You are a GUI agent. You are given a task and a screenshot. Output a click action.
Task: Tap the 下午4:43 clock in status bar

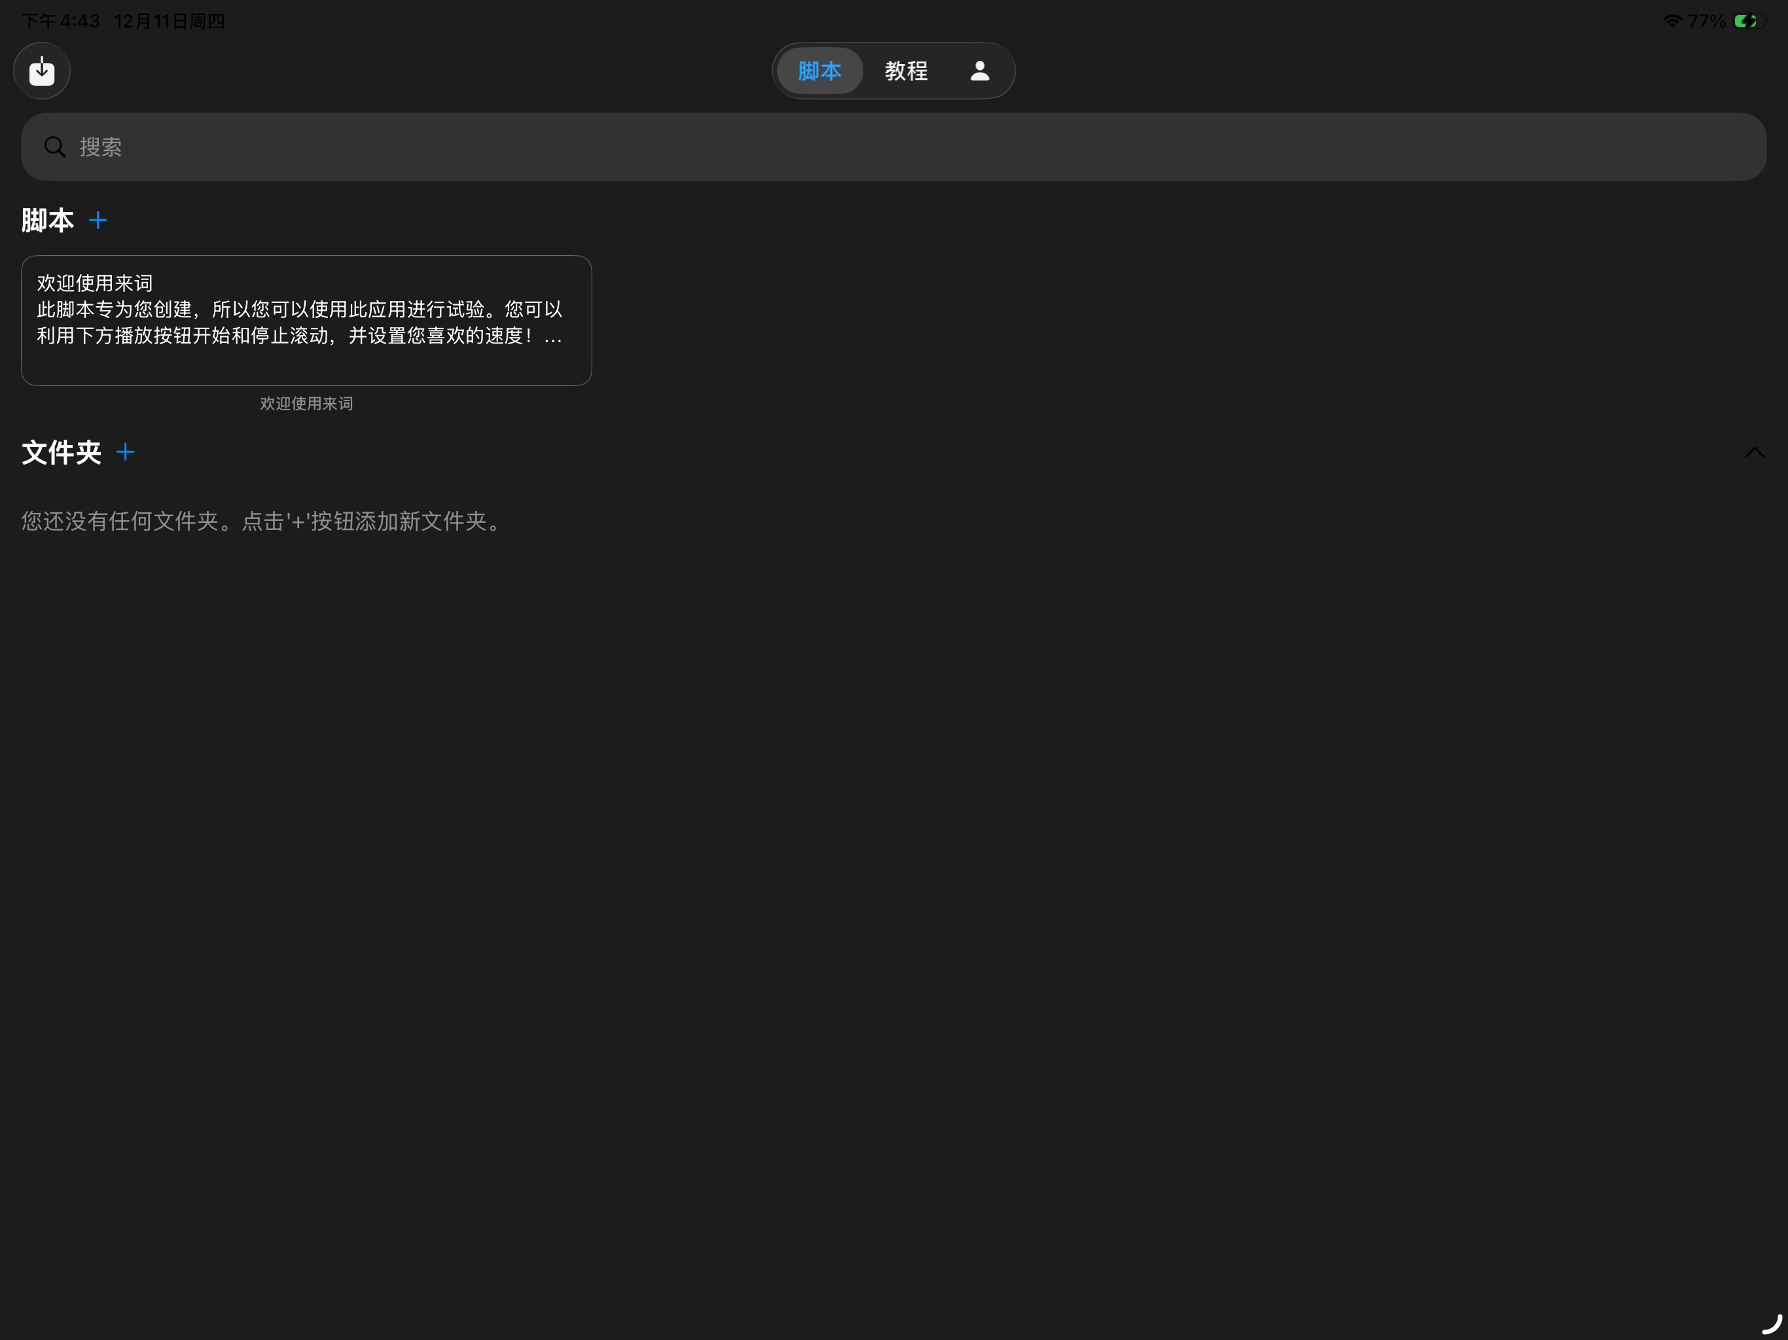click(60, 21)
